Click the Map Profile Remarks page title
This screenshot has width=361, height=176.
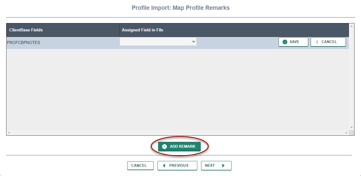[x=180, y=8]
